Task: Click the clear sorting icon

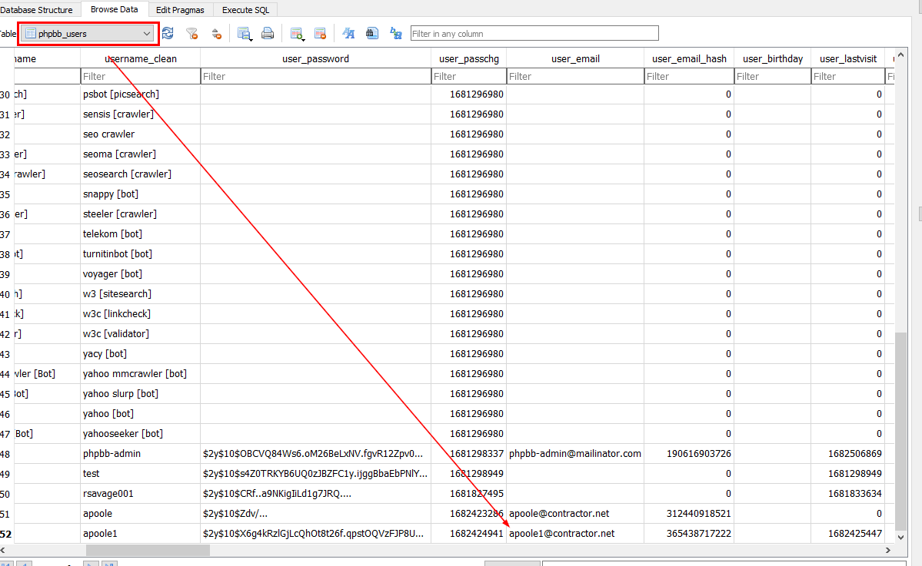Action: point(216,34)
